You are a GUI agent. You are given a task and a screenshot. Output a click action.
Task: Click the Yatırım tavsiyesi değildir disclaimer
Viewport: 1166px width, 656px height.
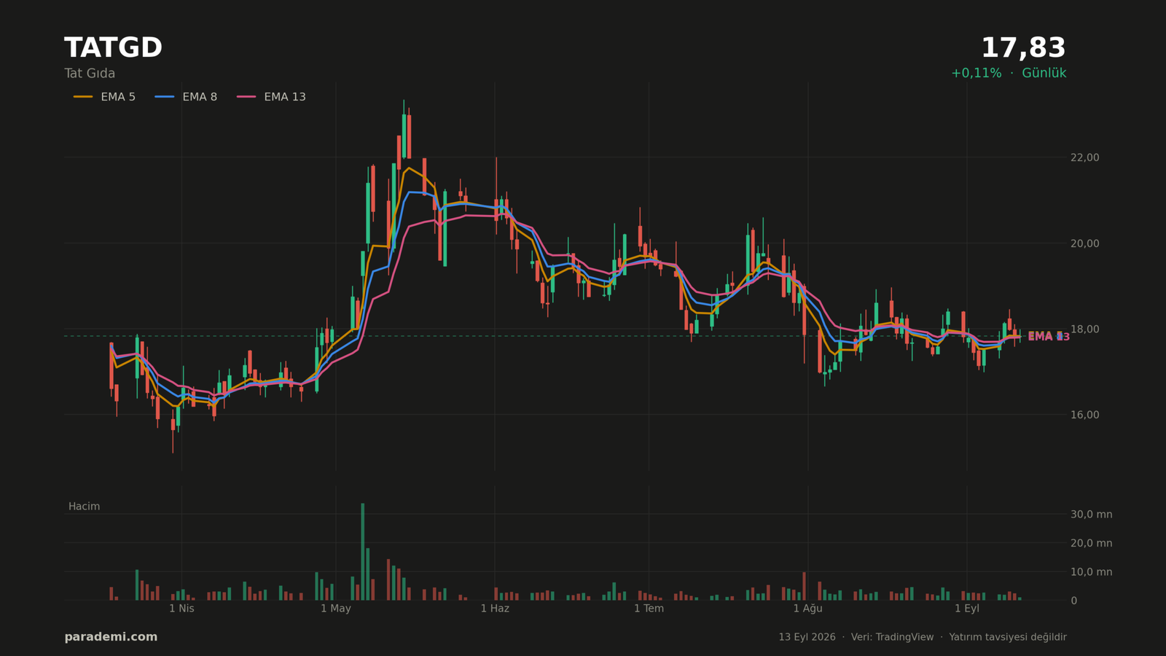[x=1008, y=637]
